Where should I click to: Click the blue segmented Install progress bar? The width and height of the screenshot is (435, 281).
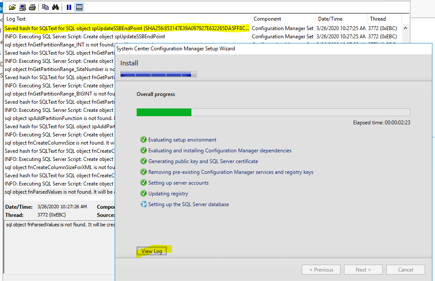point(158,74)
